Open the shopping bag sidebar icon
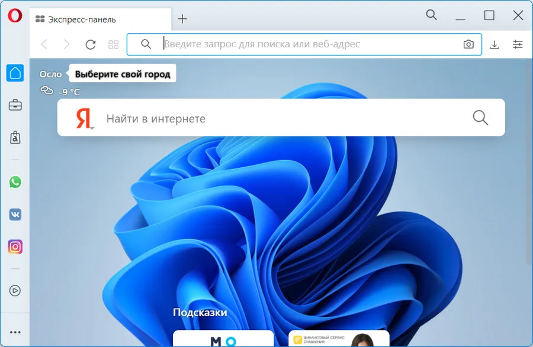The image size is (533, 347). 15,138
